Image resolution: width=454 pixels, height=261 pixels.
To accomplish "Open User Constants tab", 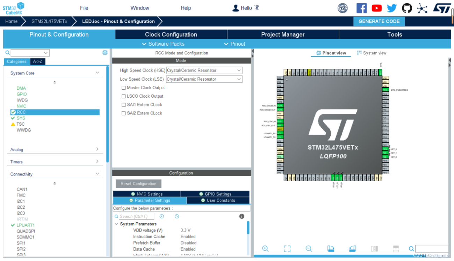I will pos(218,200).
